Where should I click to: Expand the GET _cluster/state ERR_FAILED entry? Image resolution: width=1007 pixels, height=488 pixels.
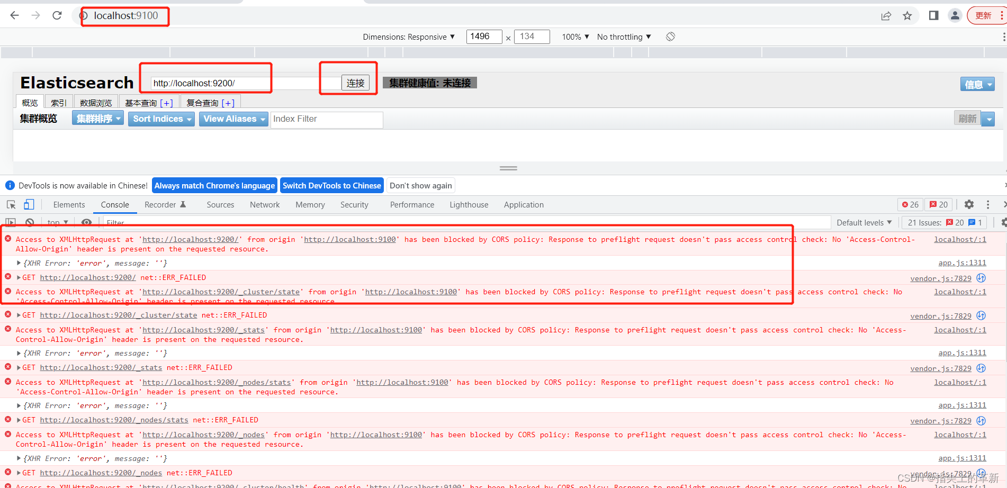pos(19,315)
